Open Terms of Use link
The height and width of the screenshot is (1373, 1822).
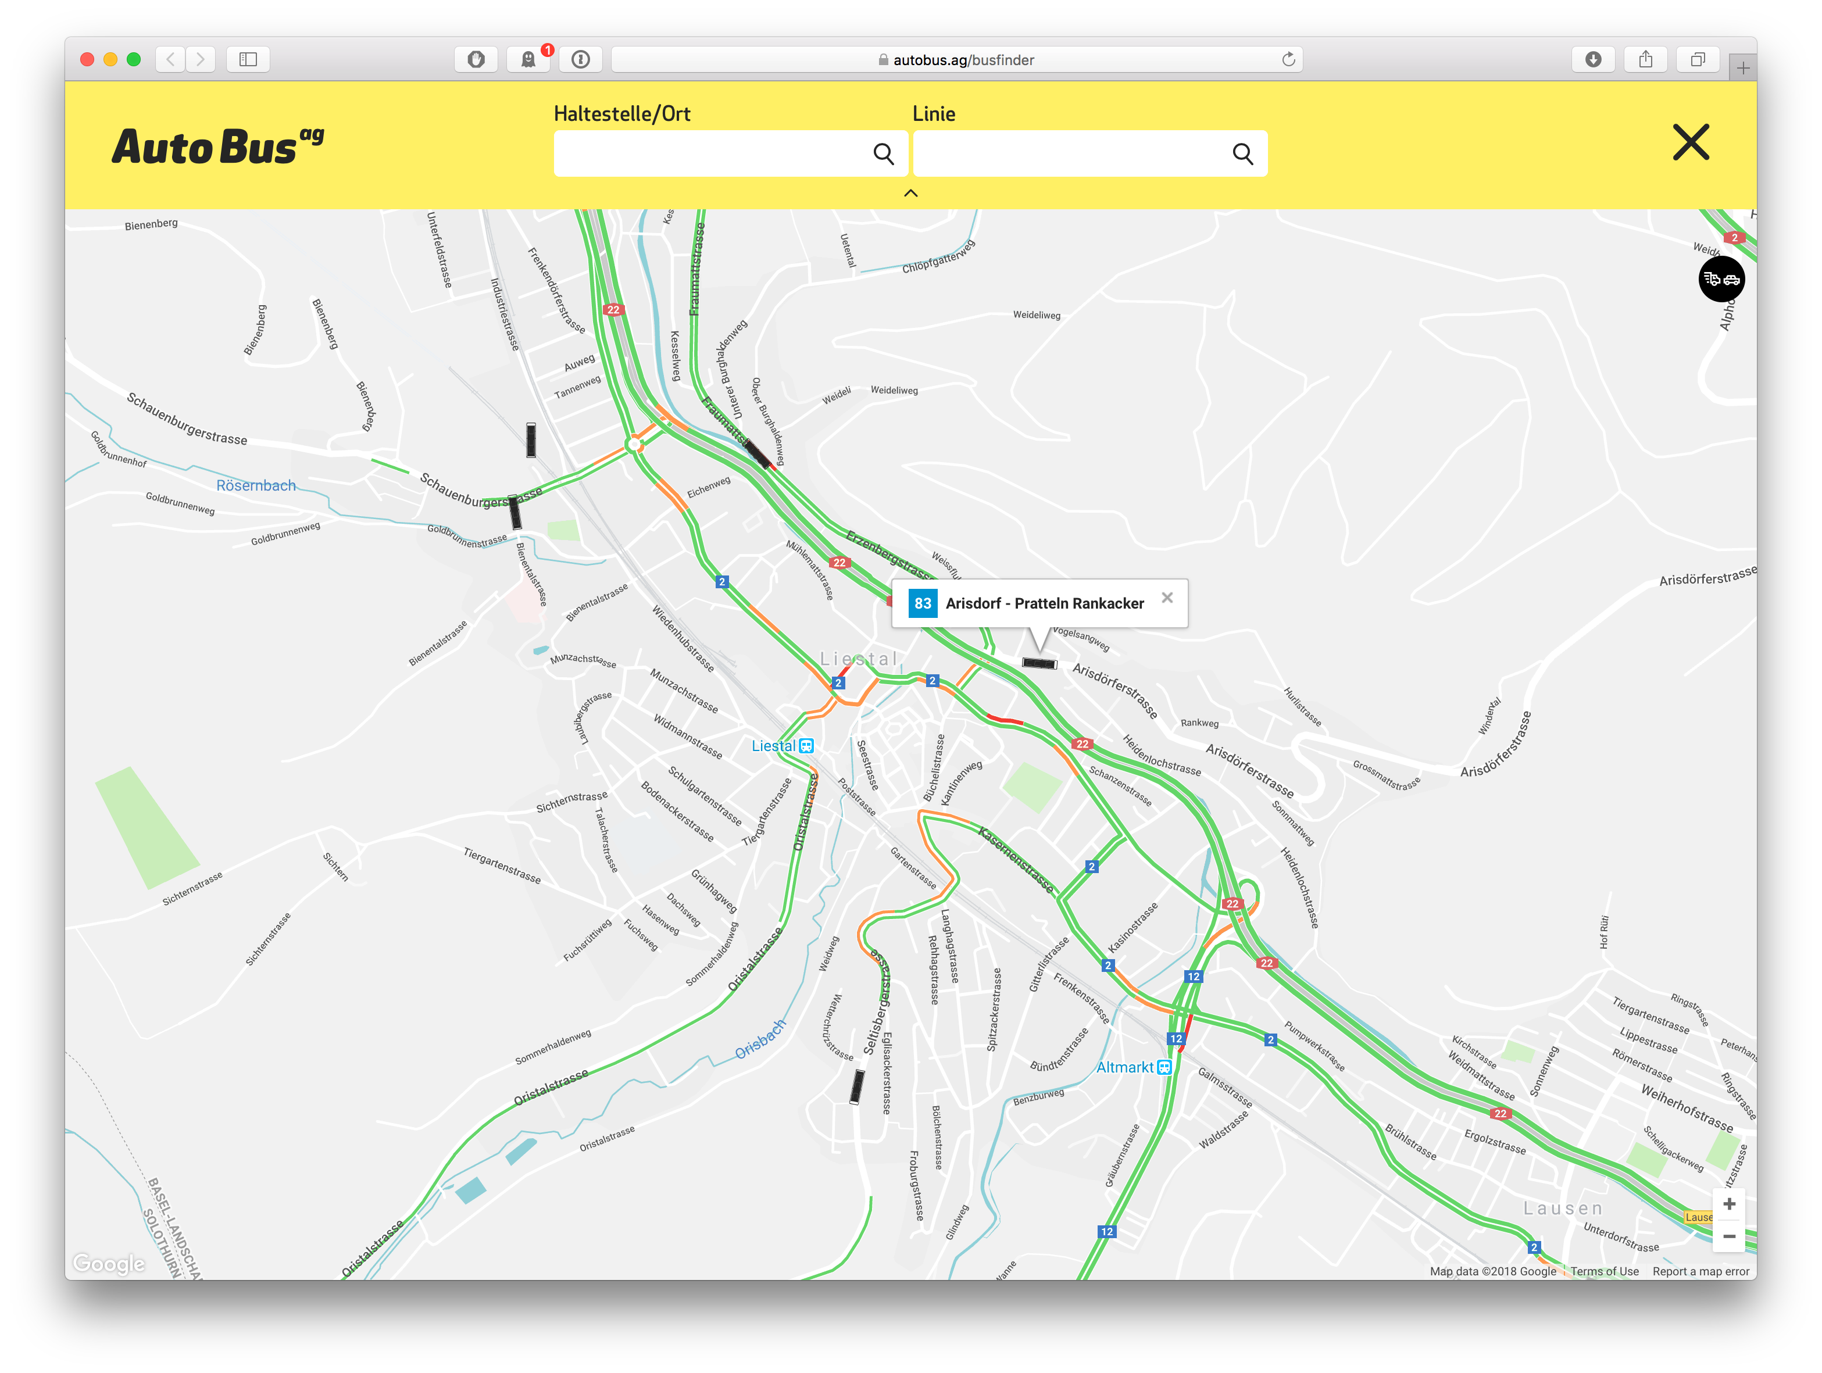[1604, 1271]
